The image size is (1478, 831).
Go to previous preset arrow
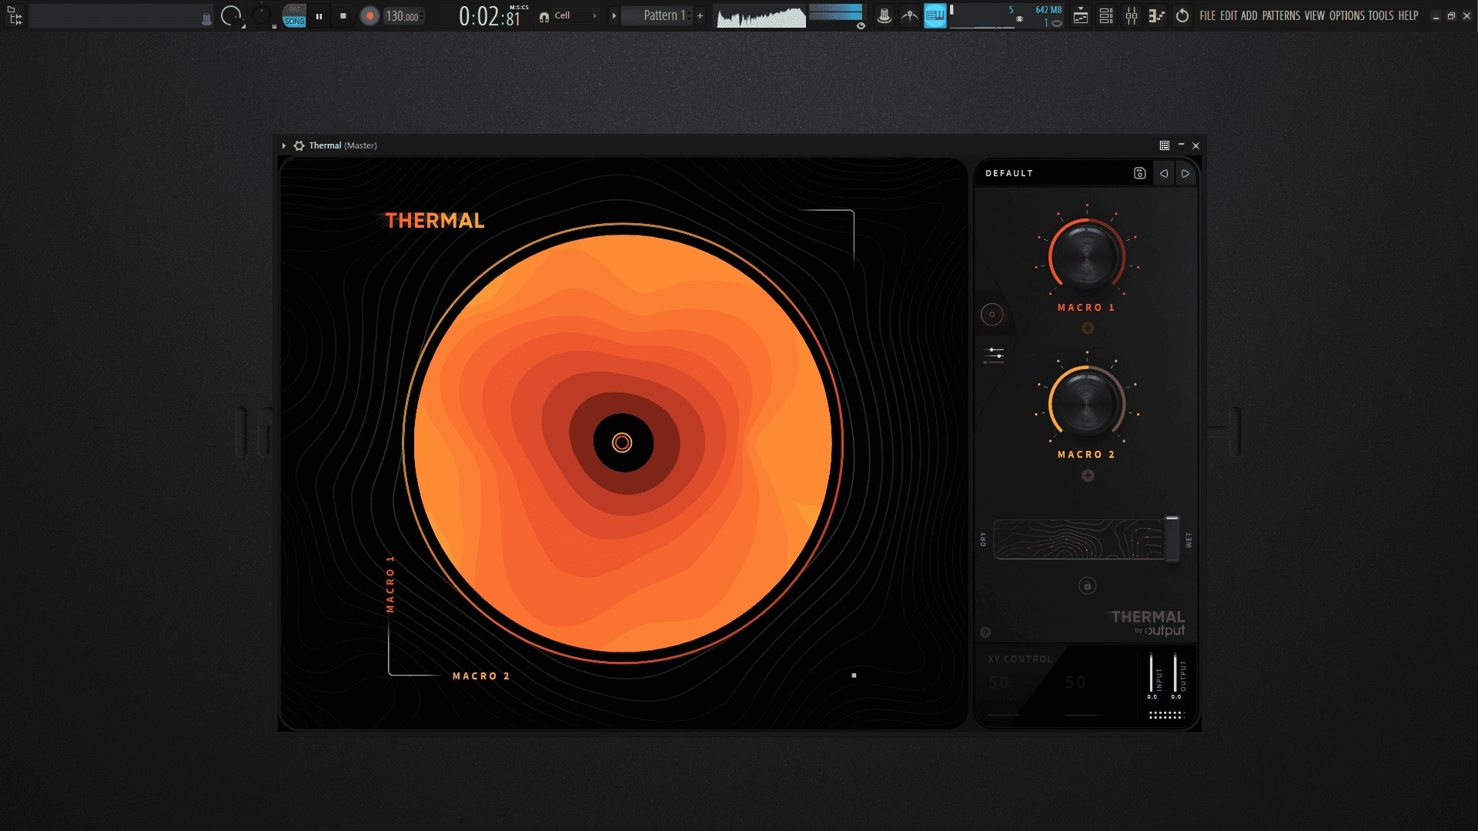pyautogui.click(x=1164, y=174)
